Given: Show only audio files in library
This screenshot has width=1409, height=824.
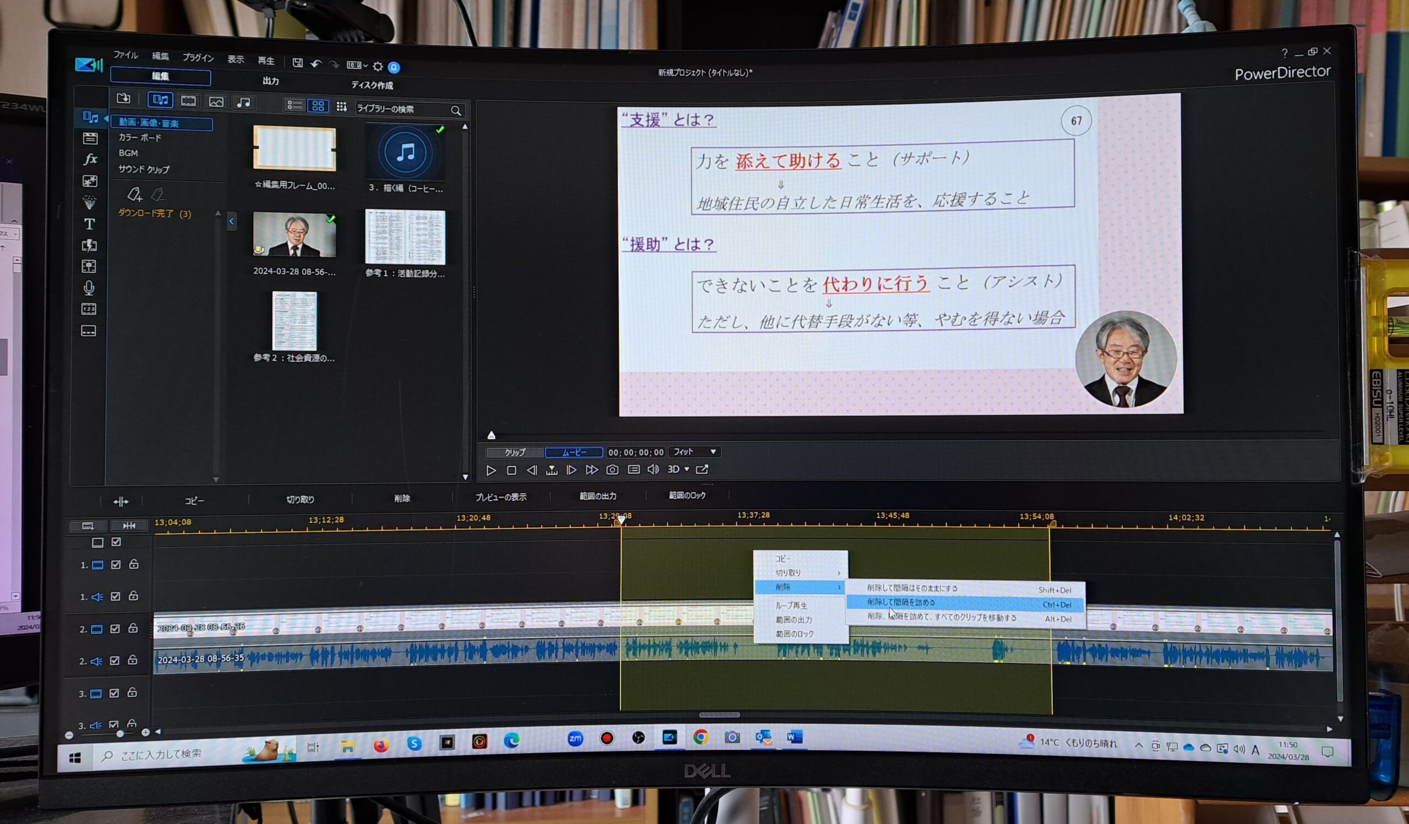Looking at the screenshot, I should pyautogui.click(x=243, y=102).
